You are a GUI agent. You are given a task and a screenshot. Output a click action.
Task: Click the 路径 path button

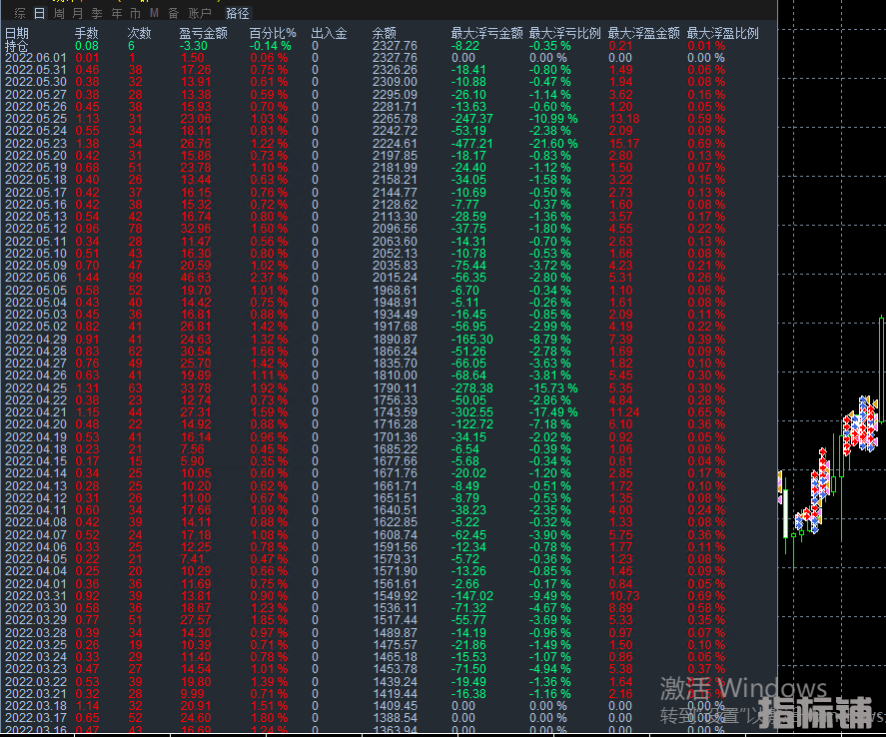coord(238,14)
